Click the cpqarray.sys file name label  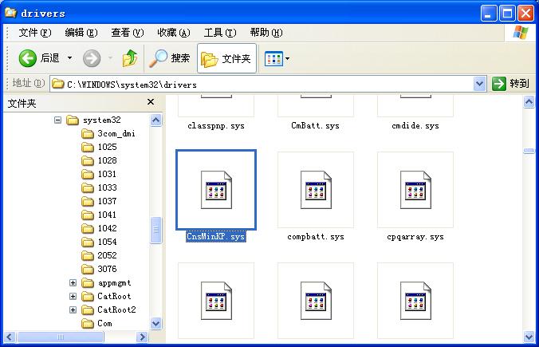[415, 237]
